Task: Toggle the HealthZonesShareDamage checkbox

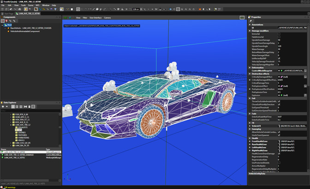Action: pos(279,154)
